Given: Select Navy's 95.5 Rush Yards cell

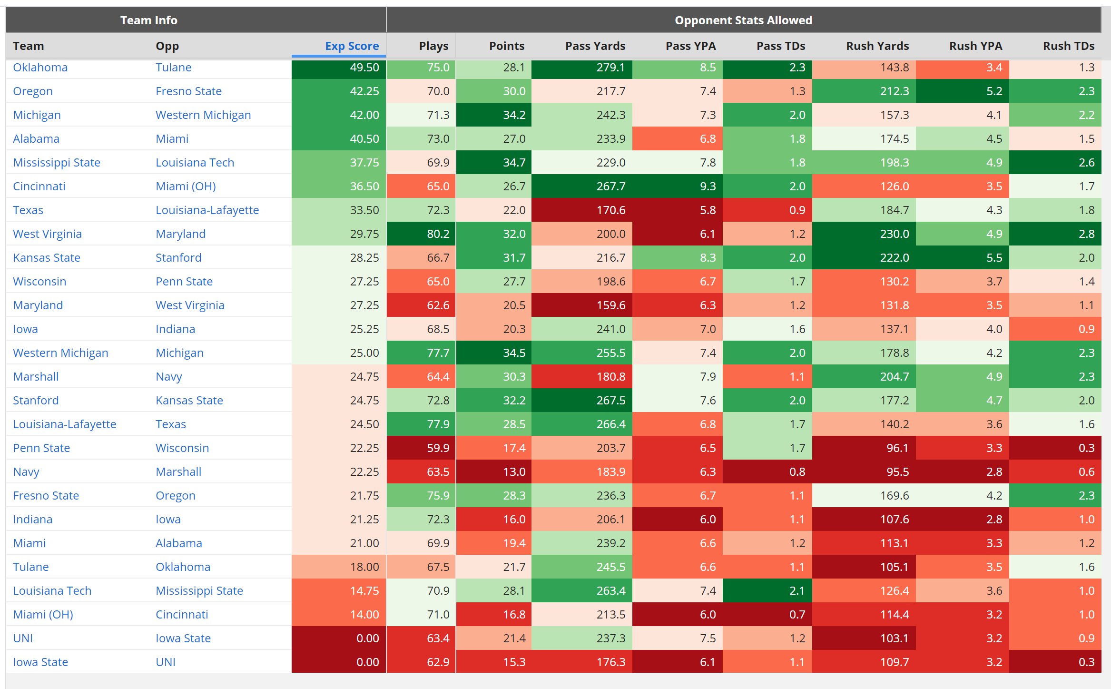Looking at the screenshot, I should coord(864,471).
